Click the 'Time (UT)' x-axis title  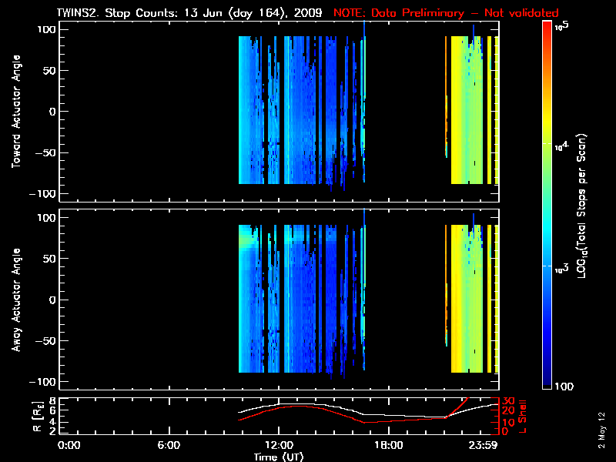pyautogui.click(x=280, y=457)
